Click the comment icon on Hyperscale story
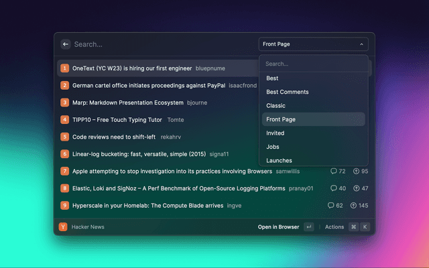The height and width of the screenshot is (268, 429). (x=330, y=206)
